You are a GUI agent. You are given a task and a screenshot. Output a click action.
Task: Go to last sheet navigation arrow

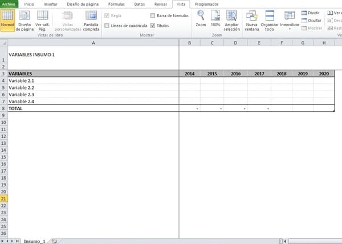17,241
